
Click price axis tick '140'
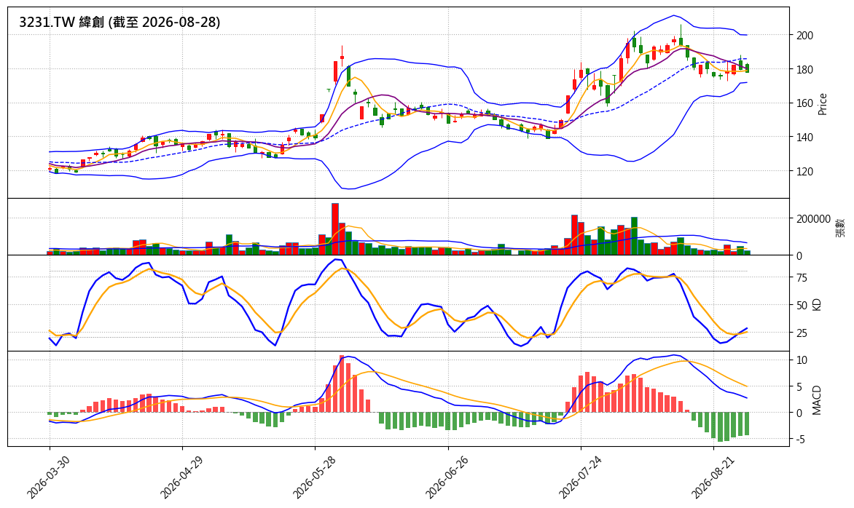(x=804, y=138)
